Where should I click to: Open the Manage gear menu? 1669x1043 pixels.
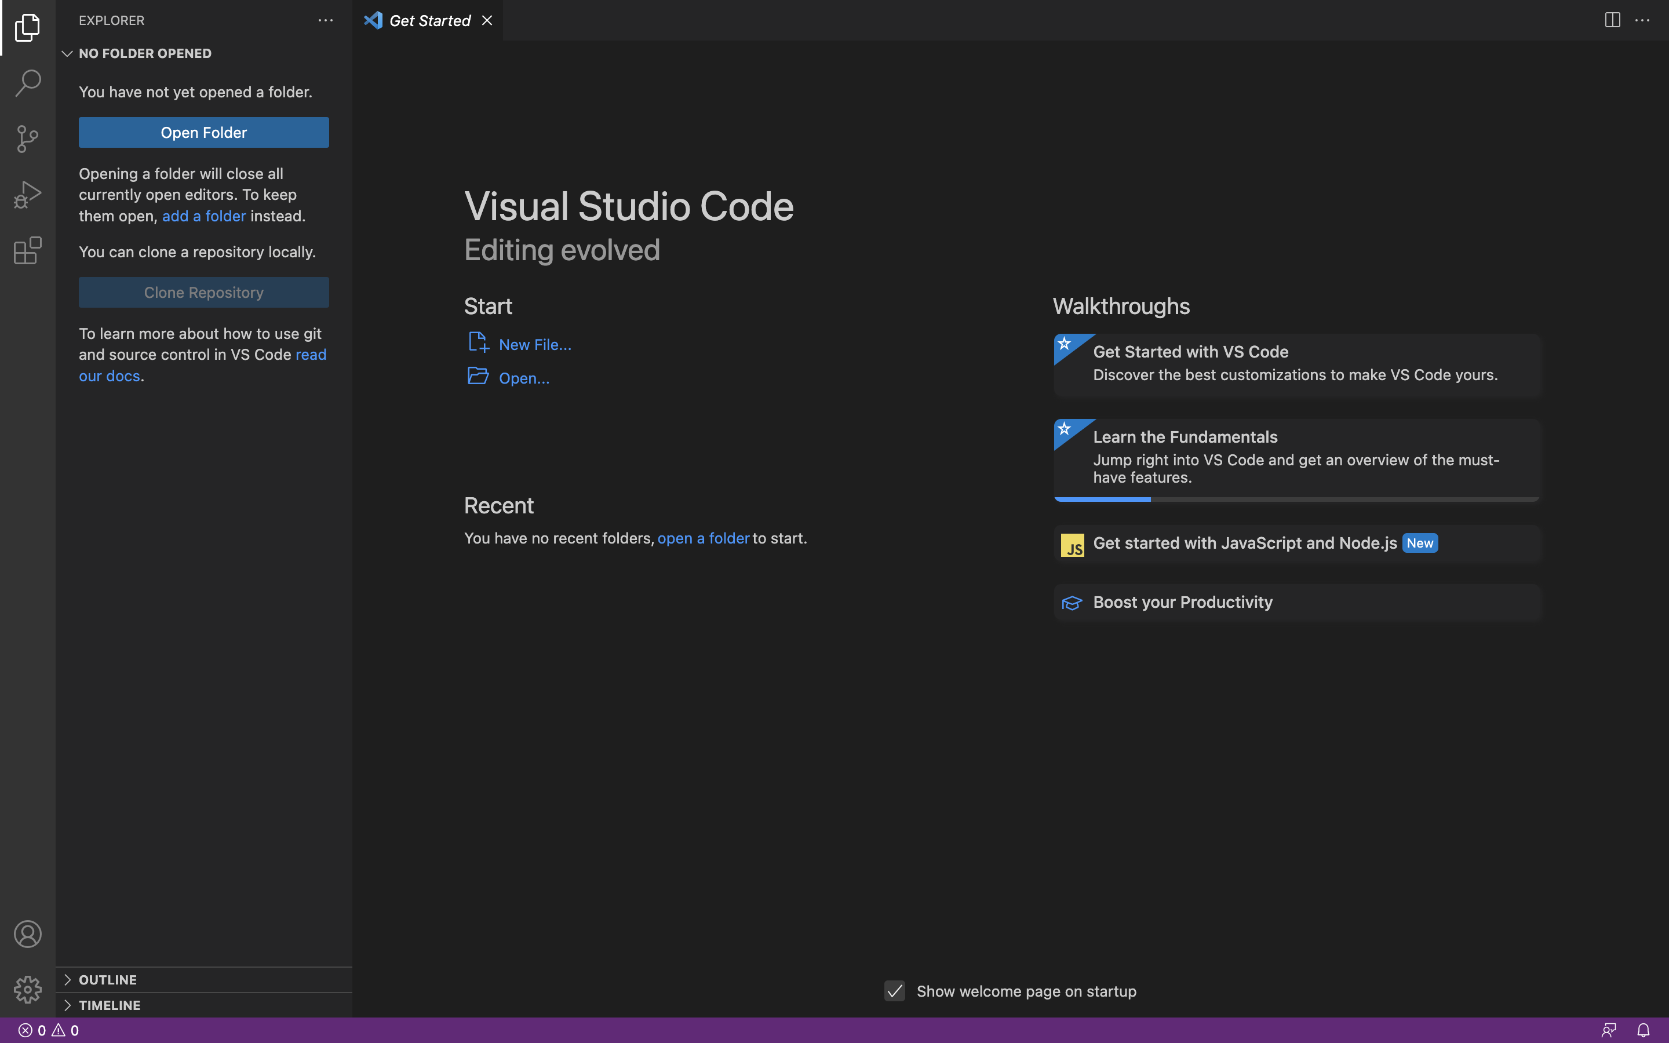click(28, 989)
